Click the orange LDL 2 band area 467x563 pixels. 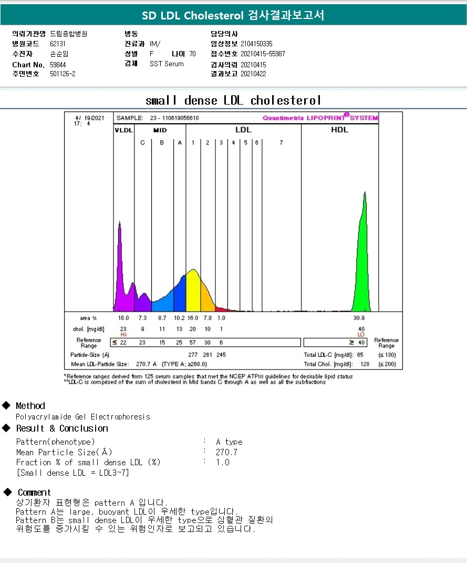[207, 300]
